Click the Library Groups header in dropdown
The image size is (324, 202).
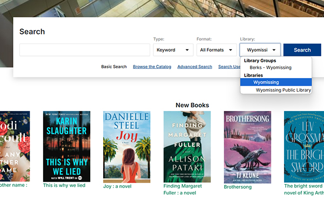pyautogui.click(x=260, y=60)
